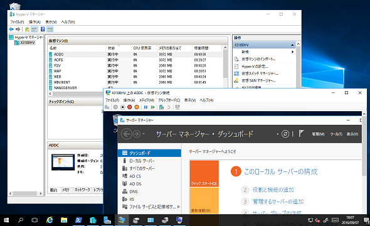370x226 pixels.
Task: Click the Windows Start button on taskbar
Action: (6, 220)
